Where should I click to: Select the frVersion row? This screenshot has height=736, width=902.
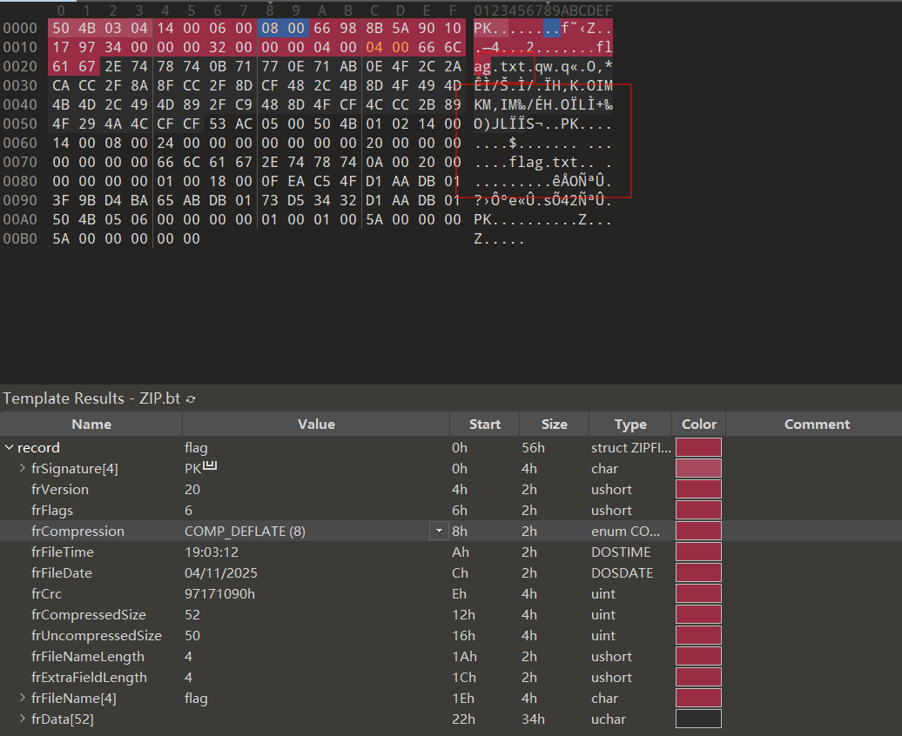point(451,489)
